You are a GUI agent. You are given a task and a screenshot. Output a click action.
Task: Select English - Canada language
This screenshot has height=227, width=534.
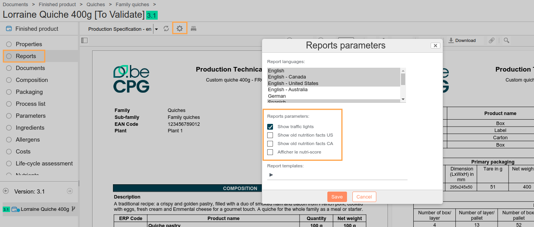[x=334, y=77]
